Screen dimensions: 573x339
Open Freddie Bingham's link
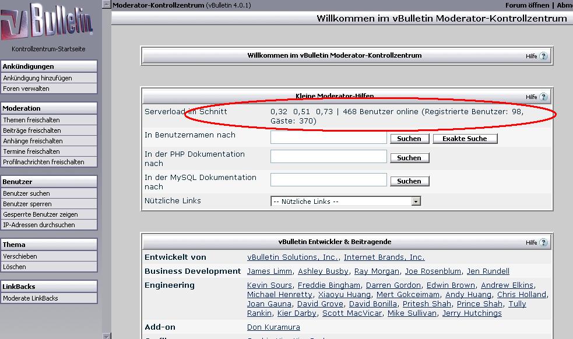tap(329, 285)
